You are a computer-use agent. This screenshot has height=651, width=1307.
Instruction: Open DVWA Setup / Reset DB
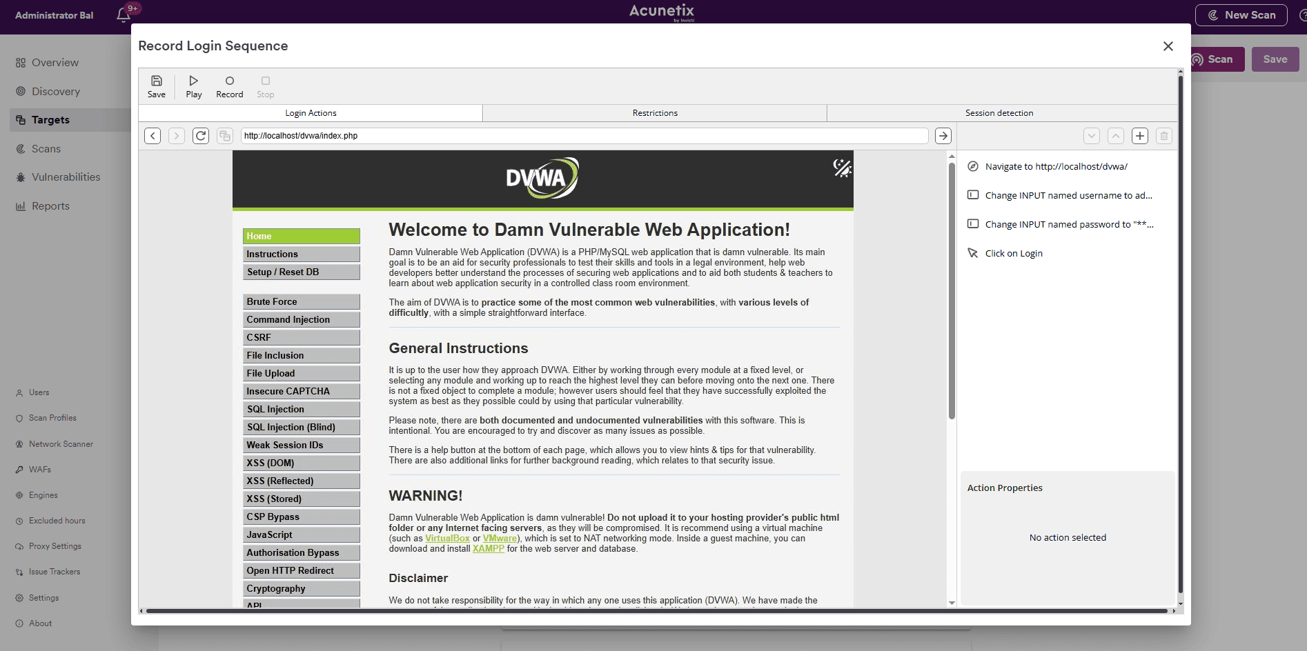coord(302,272)
